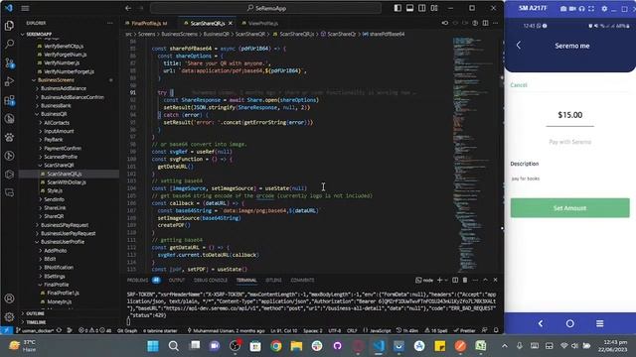Switch to the FinalProfile.js editor tab
This screenshot has width=636, height=357.
pos(146,23)
